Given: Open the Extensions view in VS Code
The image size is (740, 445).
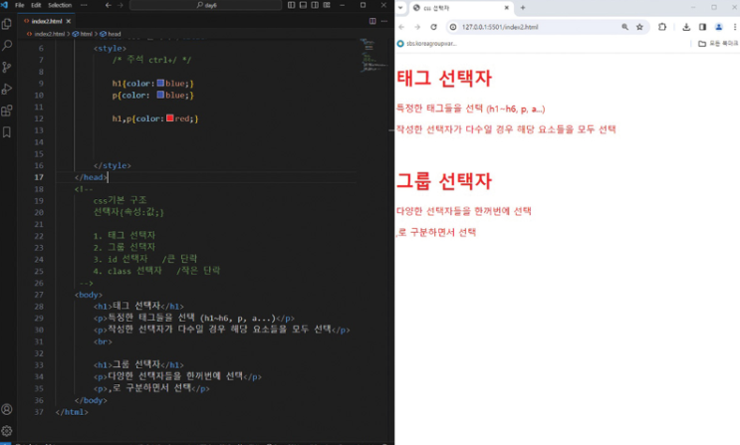Looking at the screenshot, I should click(x=7, y=111).
